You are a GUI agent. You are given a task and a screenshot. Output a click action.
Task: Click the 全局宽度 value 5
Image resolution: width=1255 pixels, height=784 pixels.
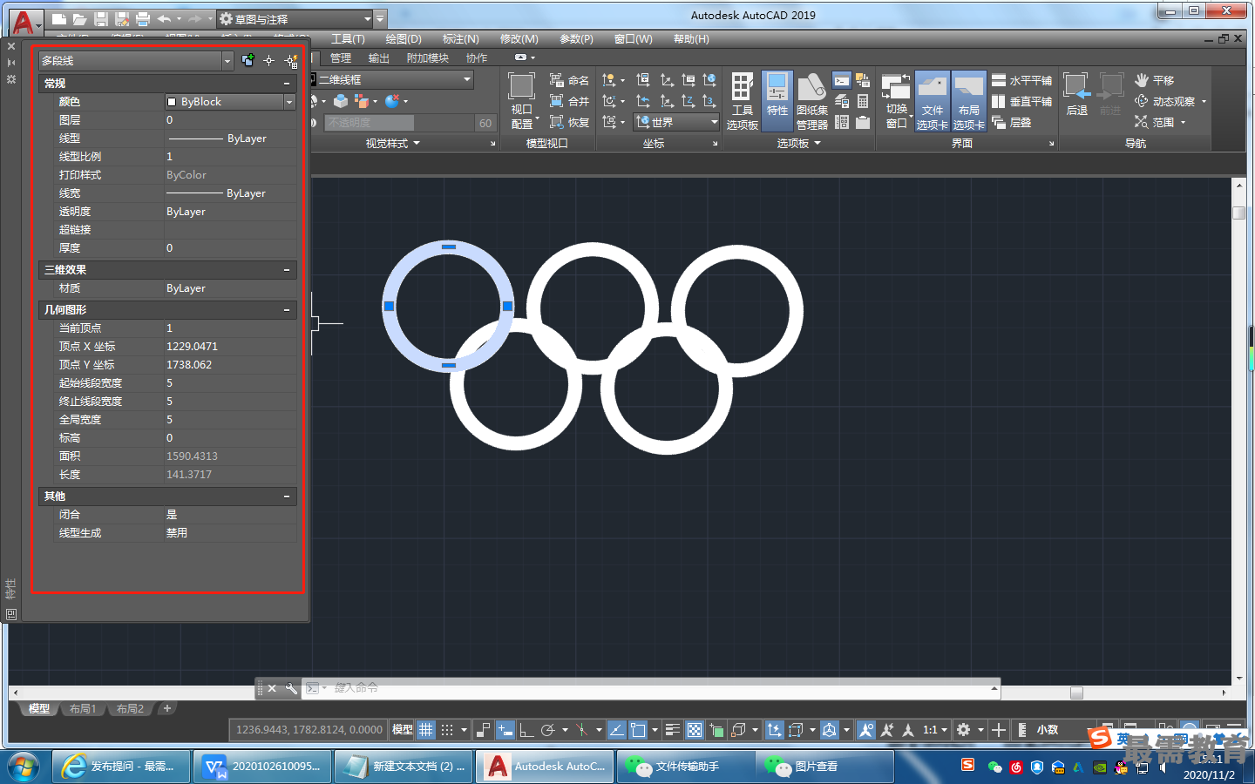230,420
